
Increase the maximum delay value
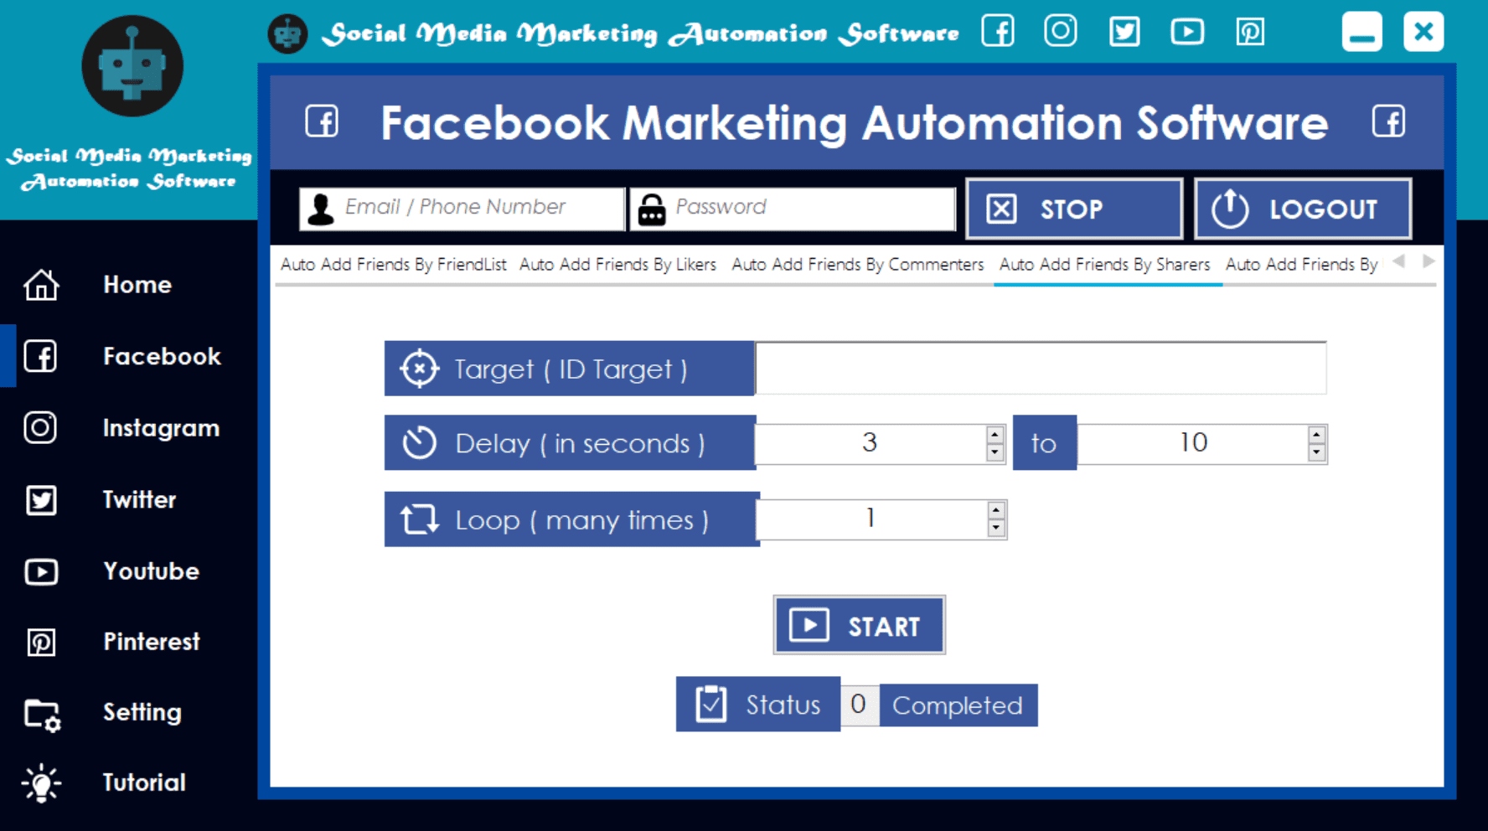1316,435
